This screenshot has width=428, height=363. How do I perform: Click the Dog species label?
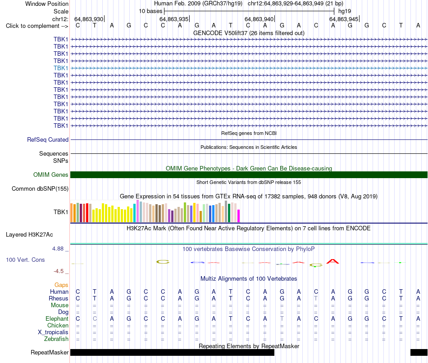pyautogui.click(x=63, y=312)
